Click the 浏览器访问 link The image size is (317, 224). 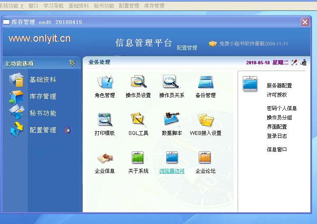click(172, 171)
